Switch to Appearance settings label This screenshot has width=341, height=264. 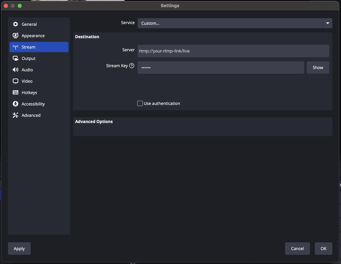33,36
